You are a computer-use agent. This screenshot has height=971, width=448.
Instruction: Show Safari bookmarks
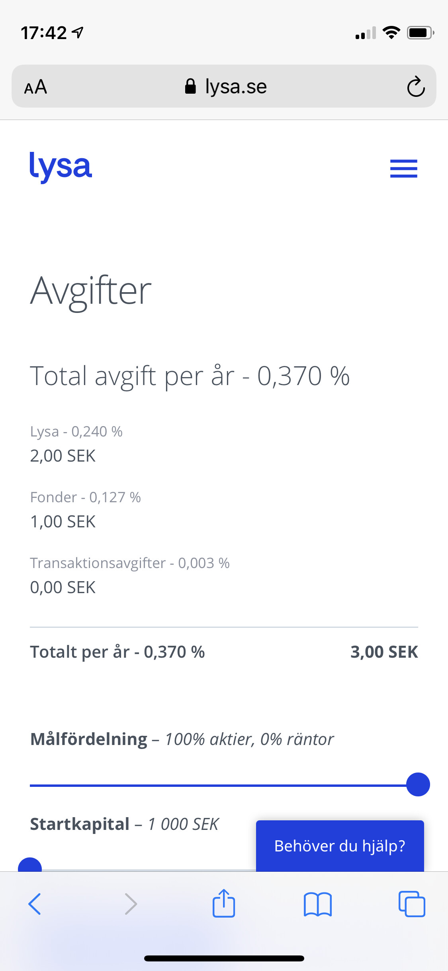(317, 904)
